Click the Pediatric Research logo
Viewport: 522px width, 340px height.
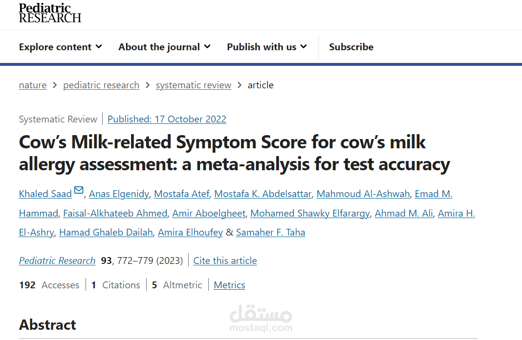[50, 13]
